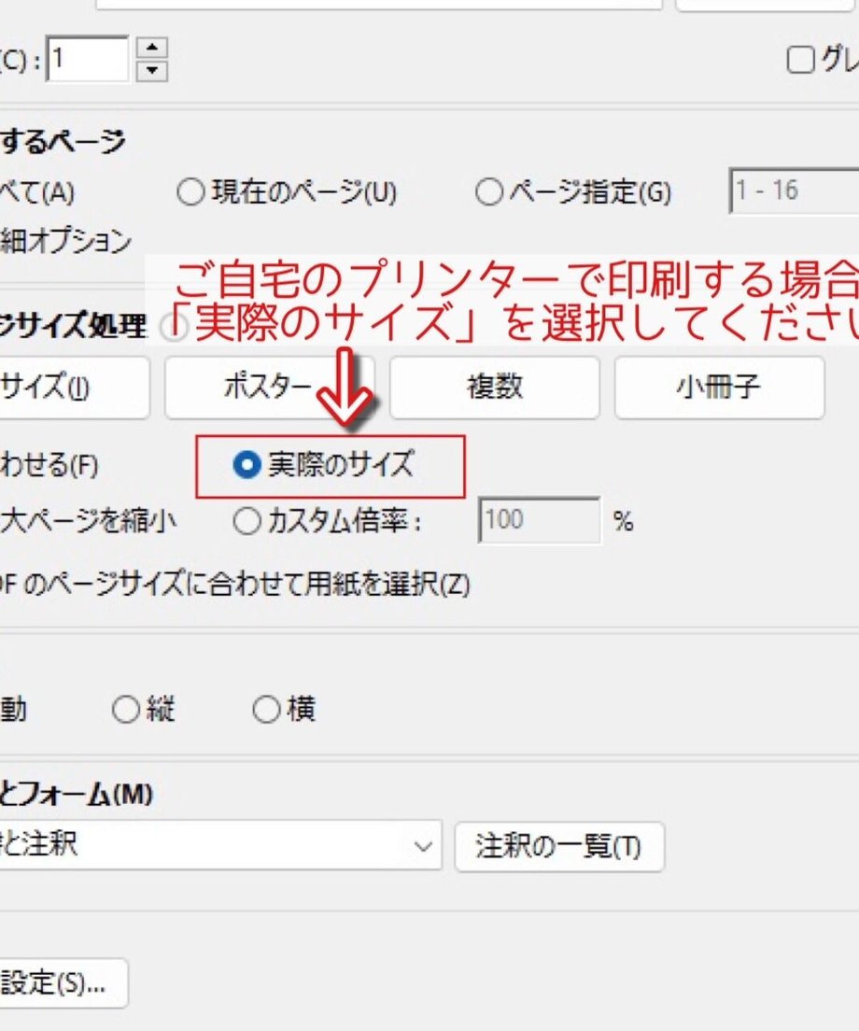This screenshot has height=1031, width=859.
Task: Select ページ指定(G) radio button
Action: tap(489, 192)
